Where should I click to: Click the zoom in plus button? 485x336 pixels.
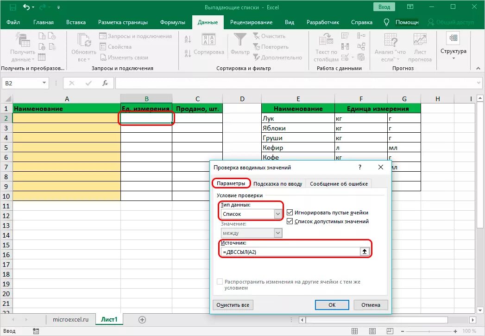point(456,331)
